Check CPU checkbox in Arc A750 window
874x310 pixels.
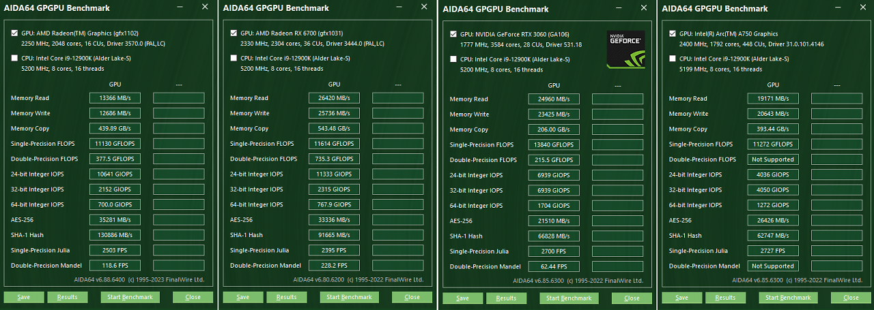tap(673, 59)
